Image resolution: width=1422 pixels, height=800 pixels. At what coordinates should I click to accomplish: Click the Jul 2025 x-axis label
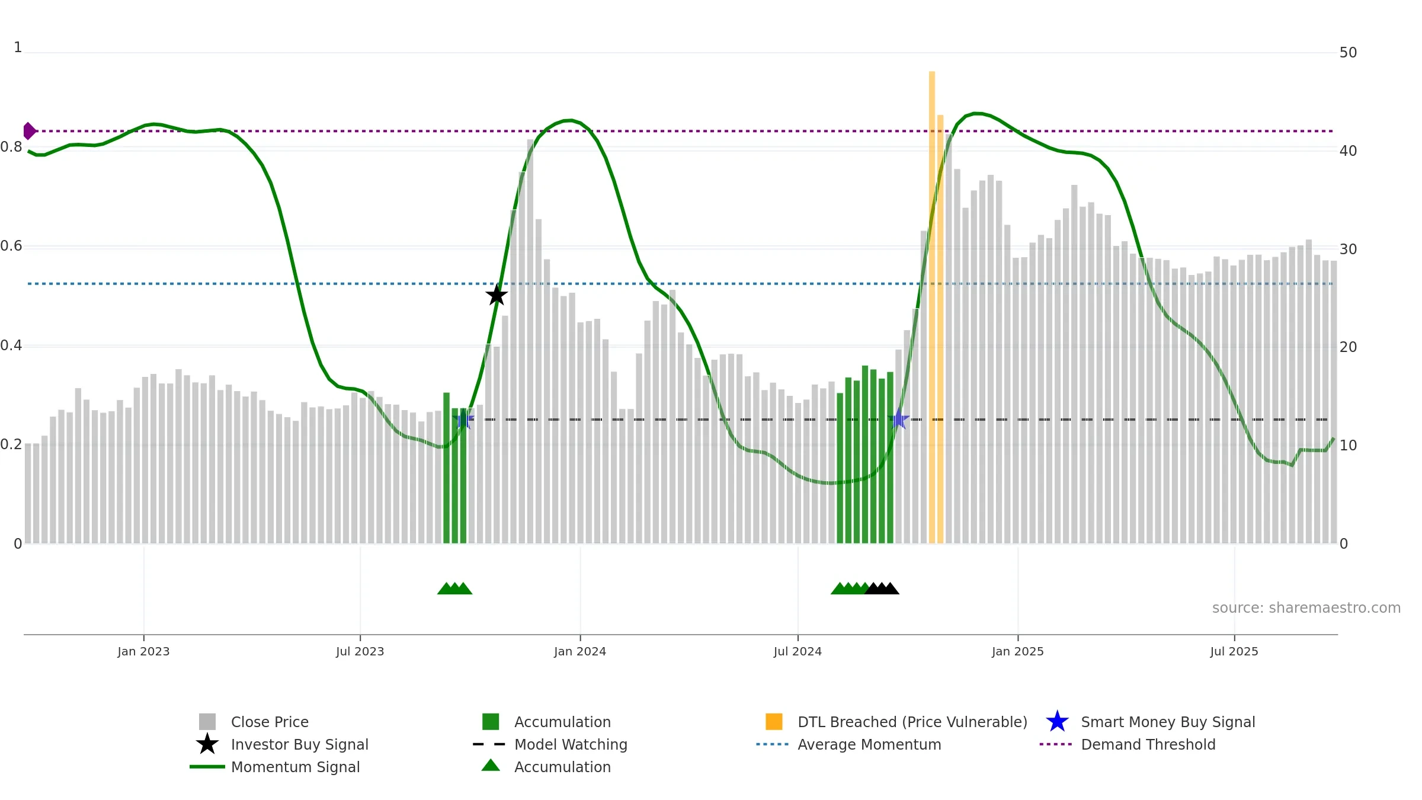tap(1234, 651)
